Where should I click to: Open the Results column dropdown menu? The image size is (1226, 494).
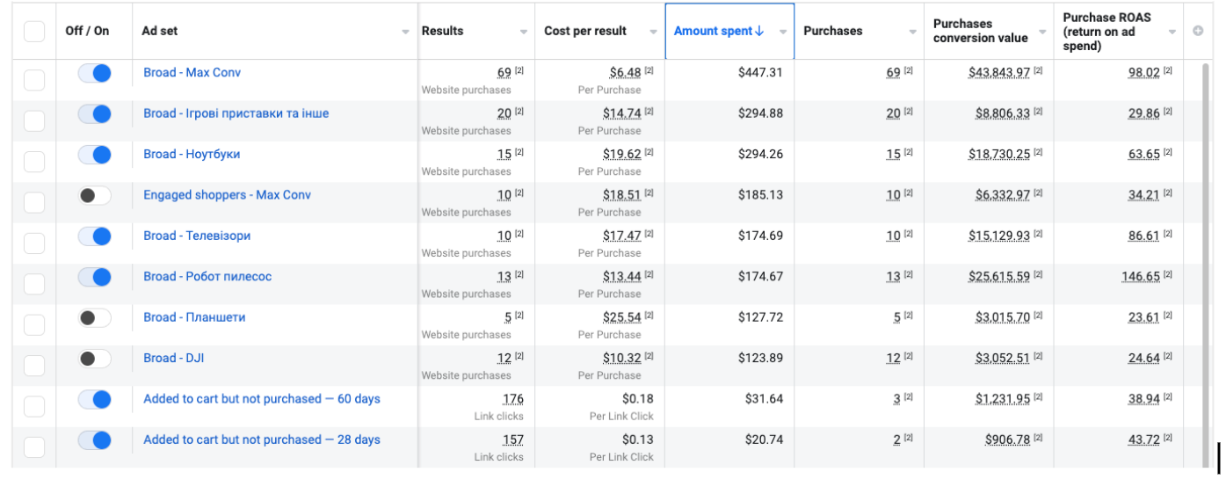pos(523,32)
